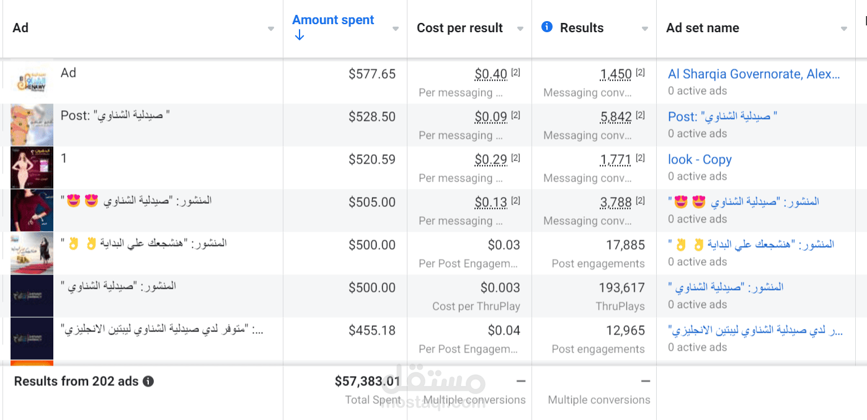
Task: Click the Results column info icon
Action: point(546,27)
